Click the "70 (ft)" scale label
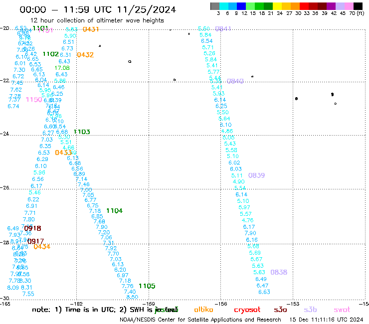This screenshot has width=369, height=324. pos(357,13)
